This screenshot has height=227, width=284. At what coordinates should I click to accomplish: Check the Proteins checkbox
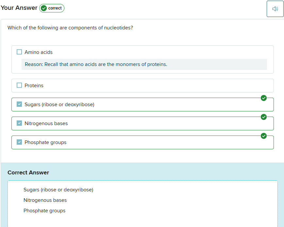coord(19,85)
